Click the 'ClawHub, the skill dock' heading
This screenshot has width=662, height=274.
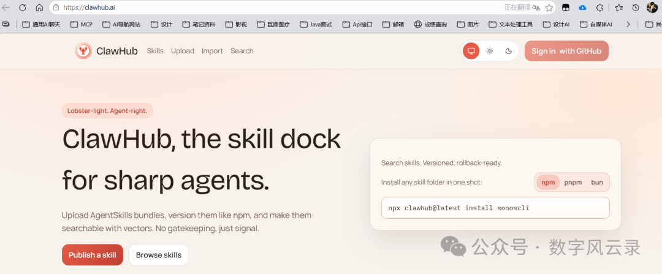click(202, 139)
